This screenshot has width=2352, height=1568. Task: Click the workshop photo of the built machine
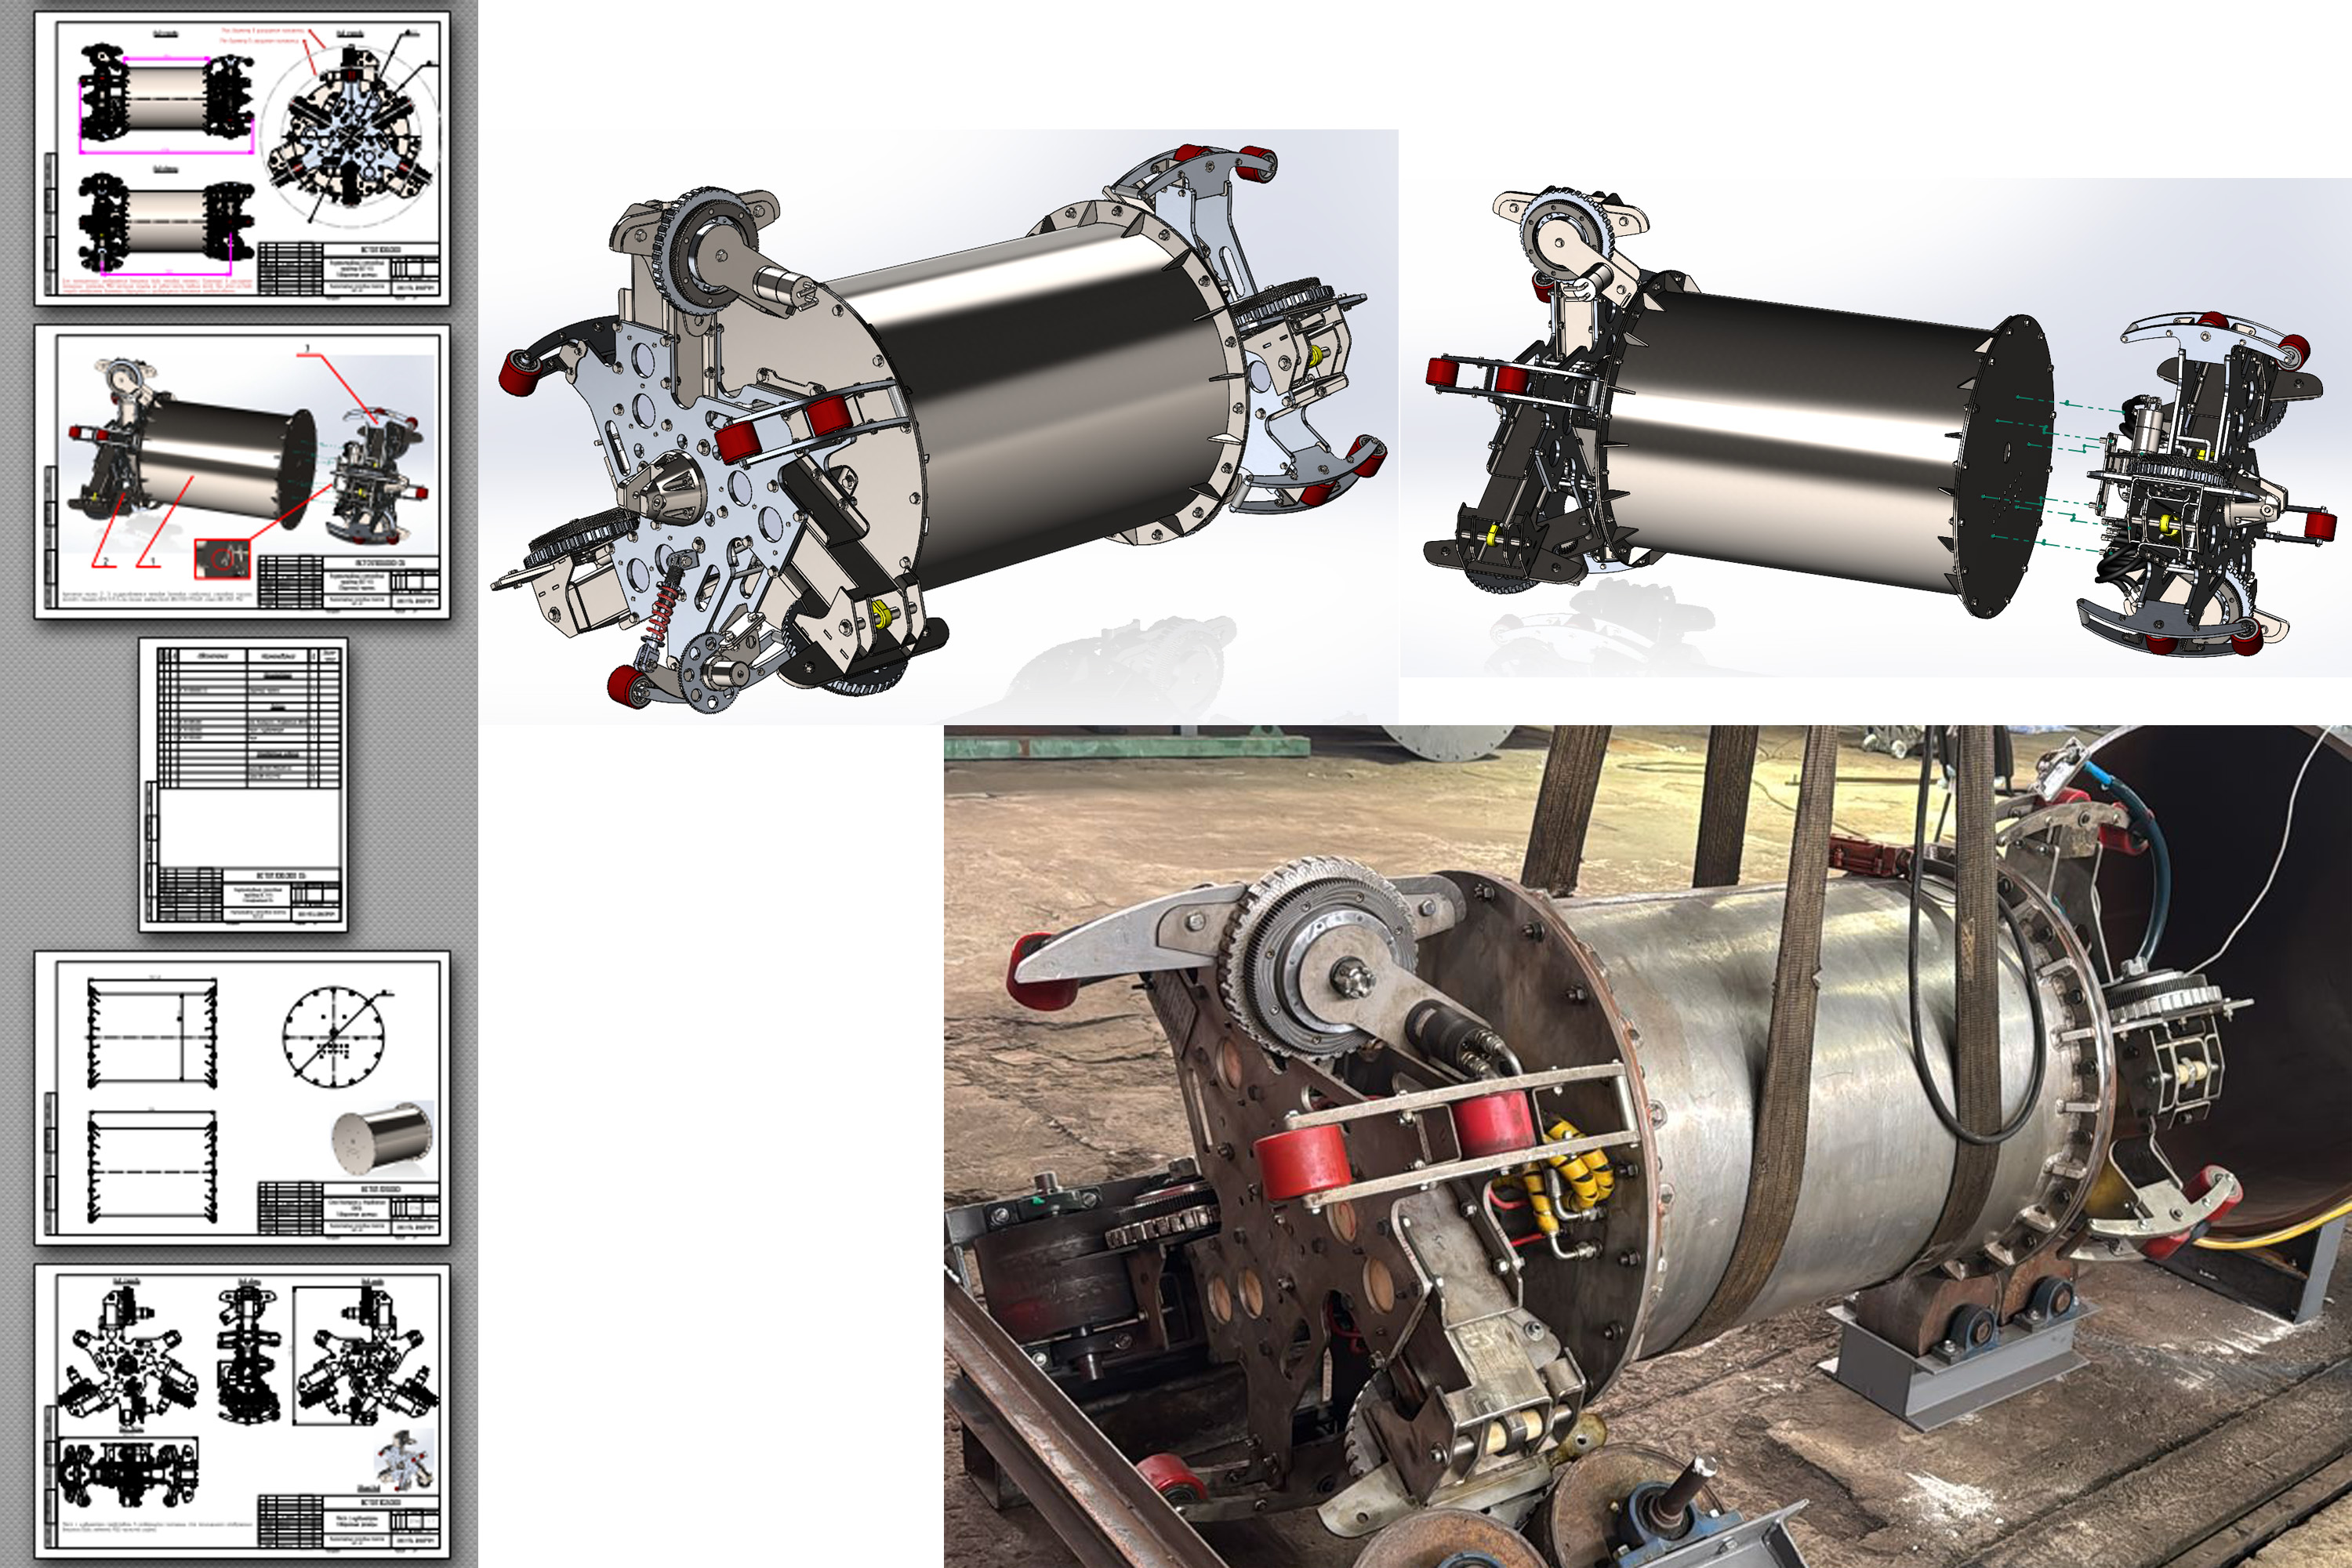(1647, 1146)
